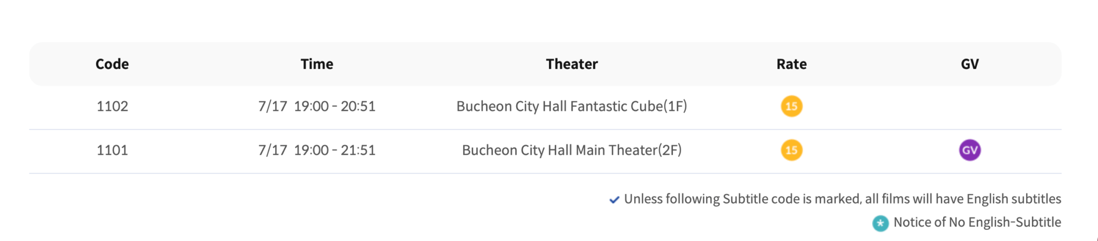1098x241 pixels.
Task: Click the purple GV badge icon
Action: tap(969, 150)
